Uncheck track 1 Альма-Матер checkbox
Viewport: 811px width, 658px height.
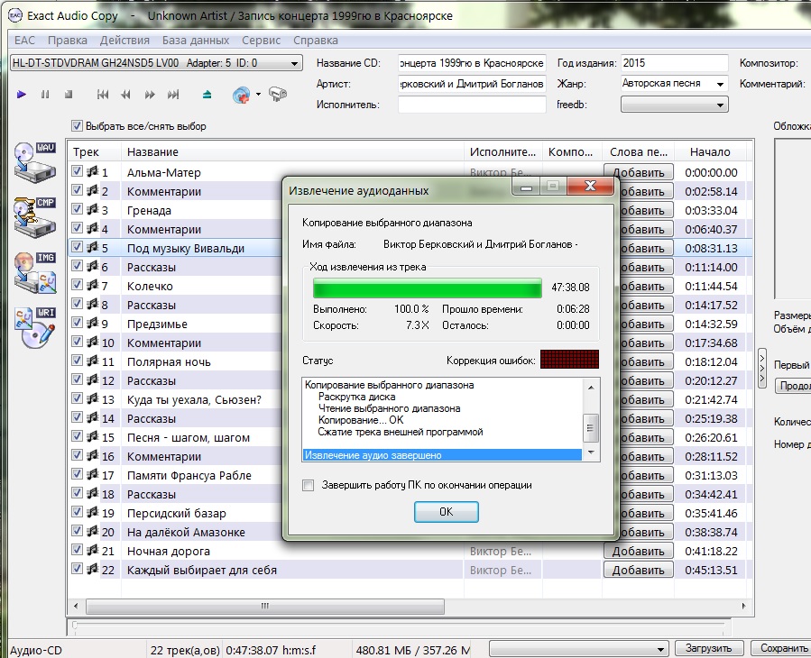(x=78, y=171)
